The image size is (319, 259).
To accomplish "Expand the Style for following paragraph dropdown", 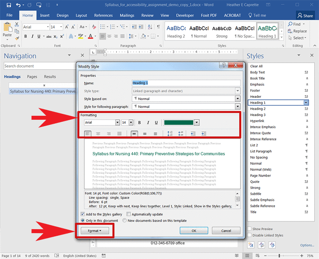I will [x=238, y=106].
